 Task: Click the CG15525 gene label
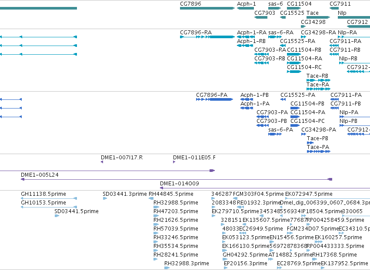pyautogui.click(x=292, y=13)
